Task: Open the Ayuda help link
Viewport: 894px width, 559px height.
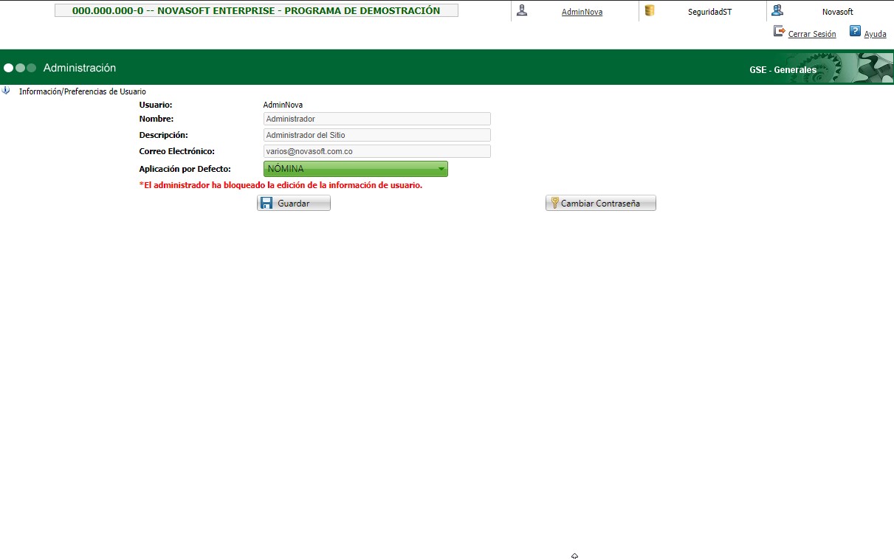Action: [876, 34]
